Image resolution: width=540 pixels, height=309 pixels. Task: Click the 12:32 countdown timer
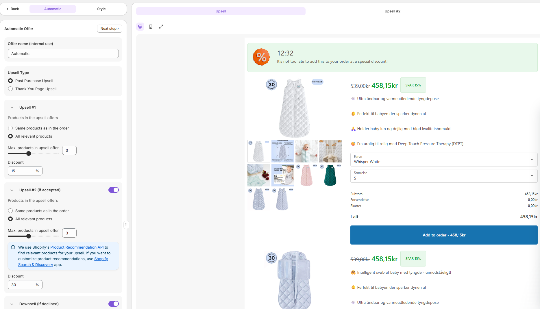285,53
